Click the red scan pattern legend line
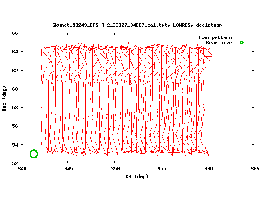The width and height of the screenshot is (263, 197). tap(242, 37)
